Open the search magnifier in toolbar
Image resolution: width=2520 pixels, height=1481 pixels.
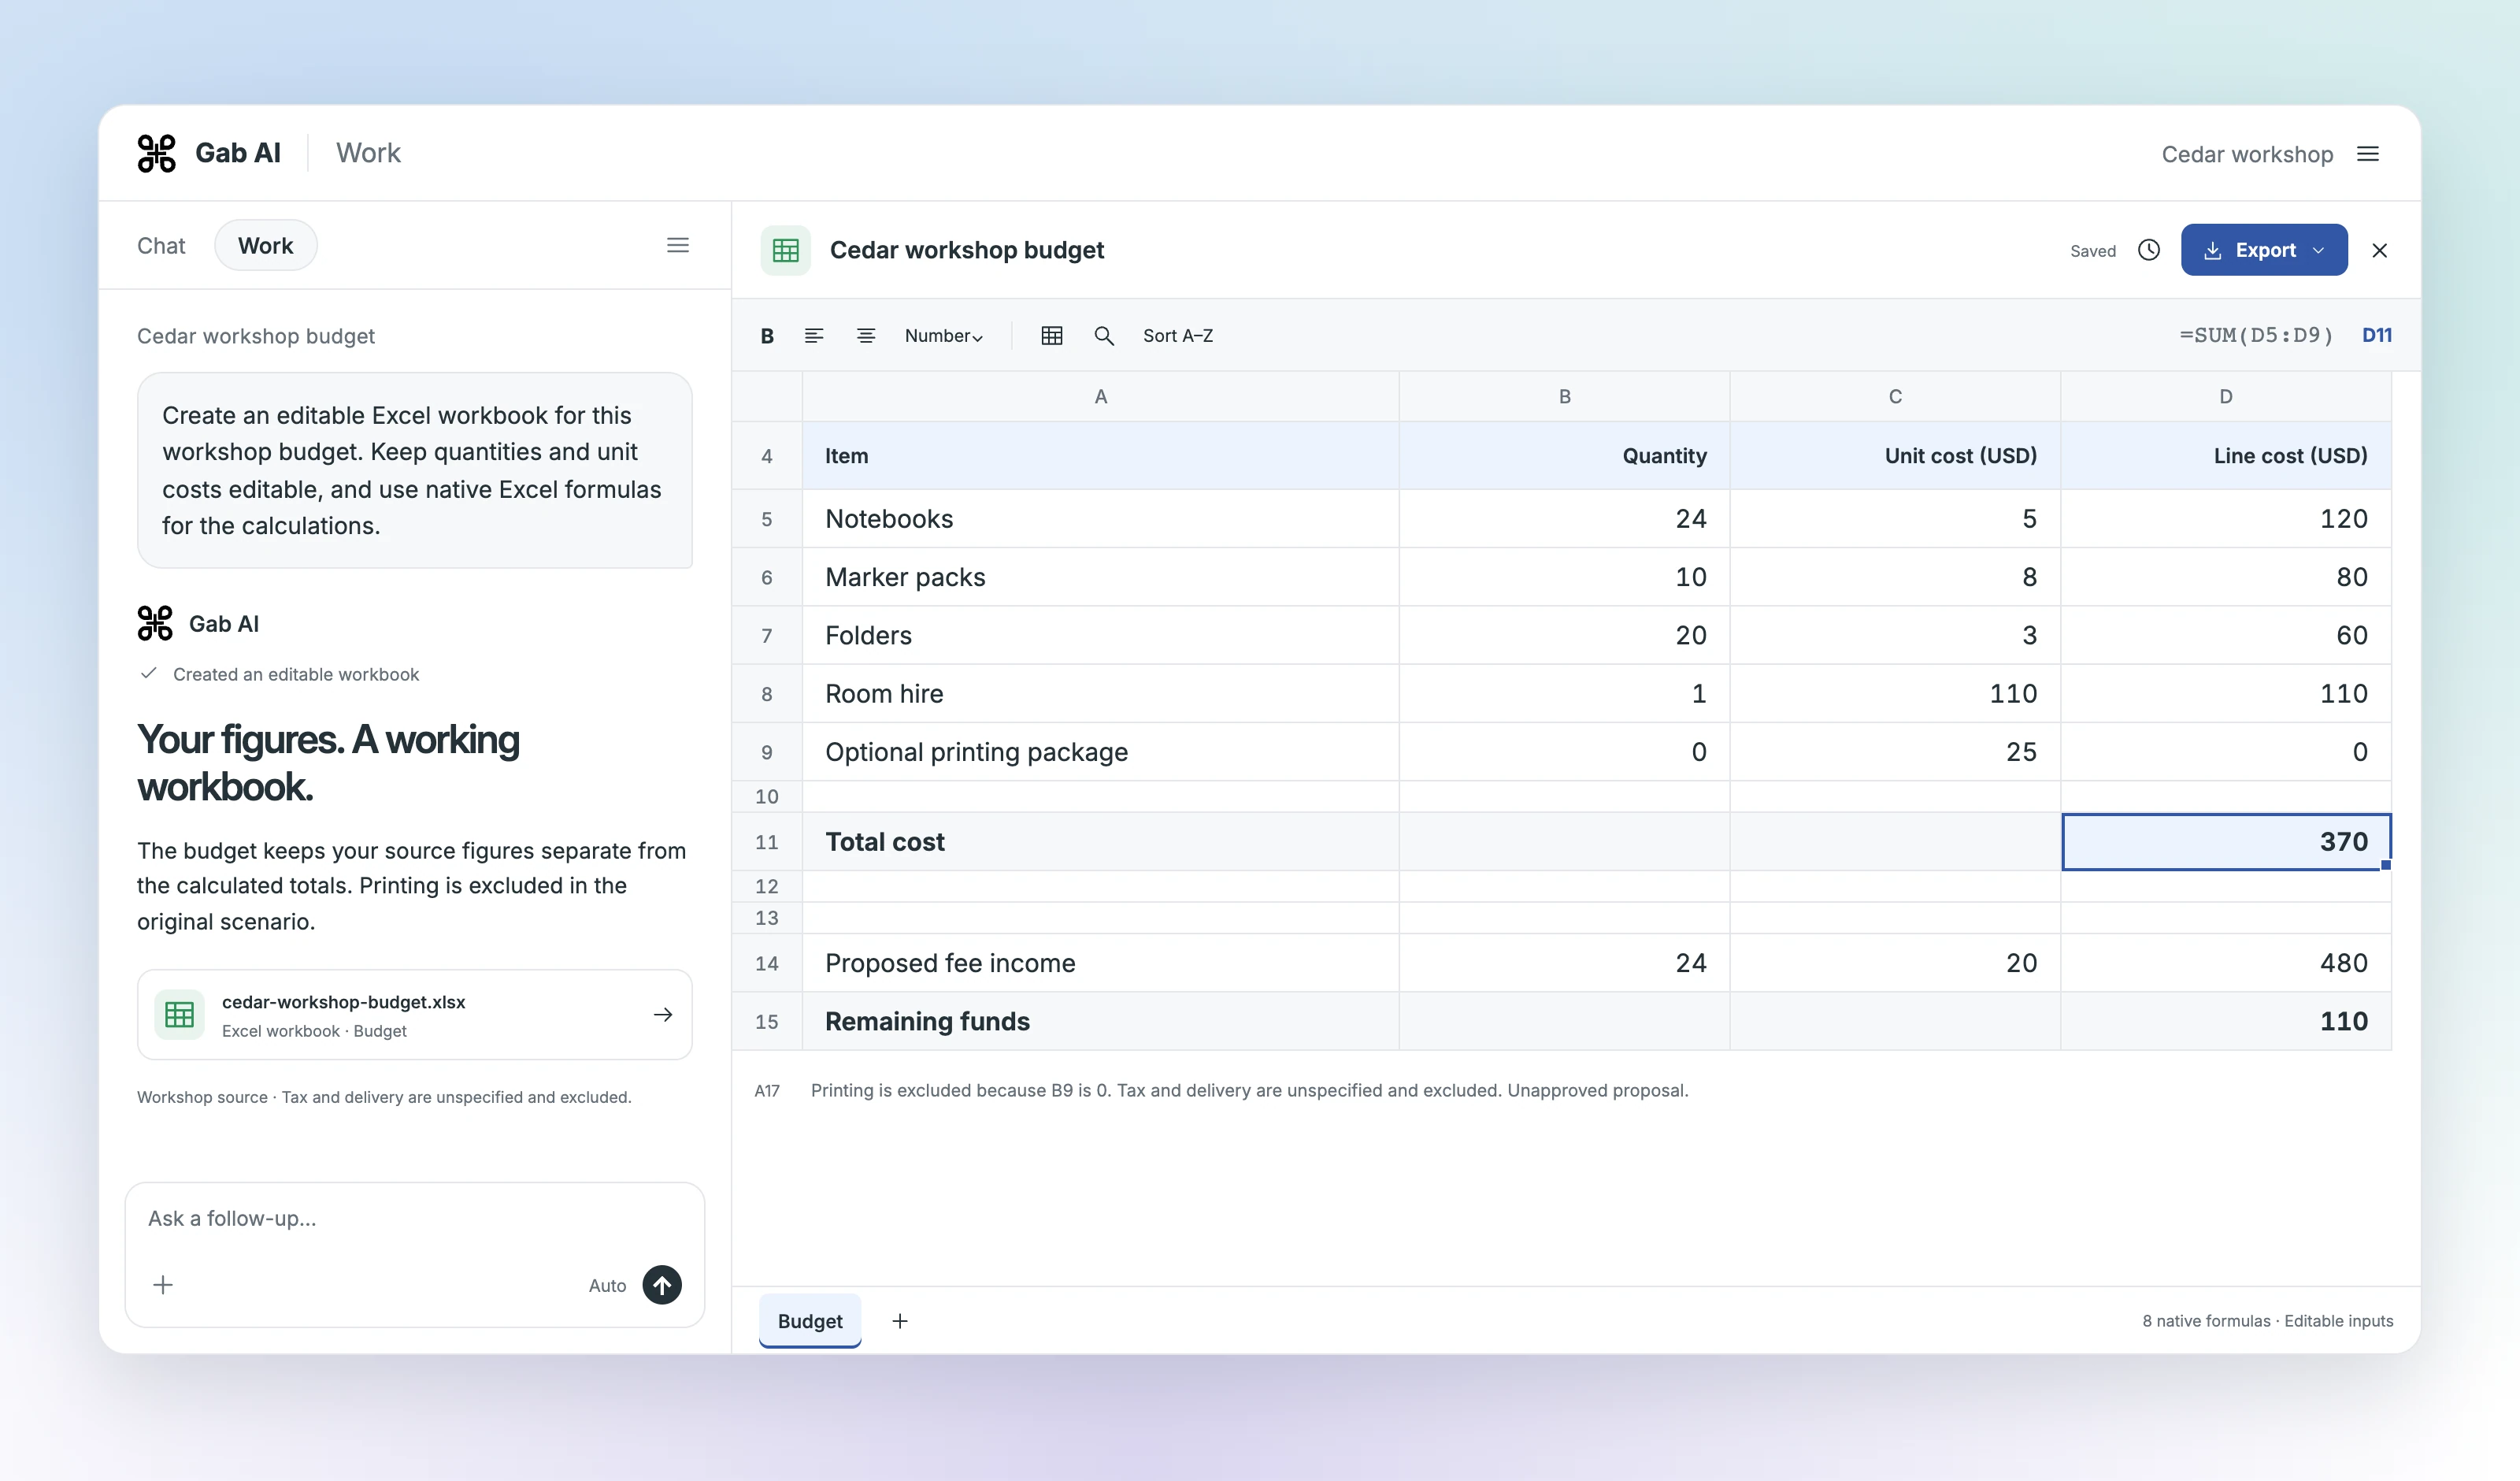1104,336
